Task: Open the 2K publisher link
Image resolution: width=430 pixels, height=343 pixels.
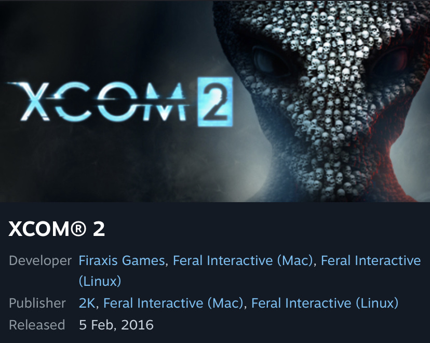Action: point(87,303)
